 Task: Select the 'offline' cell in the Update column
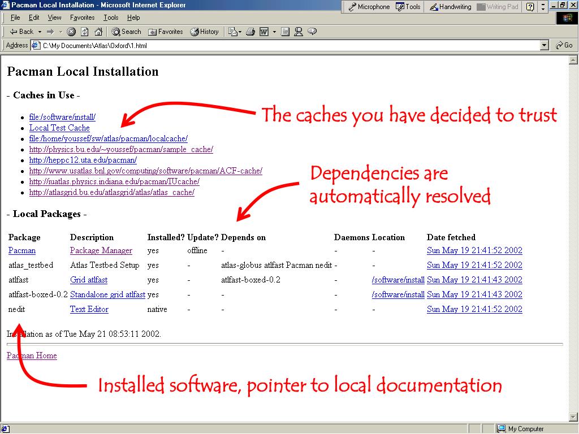click(197, 250)
